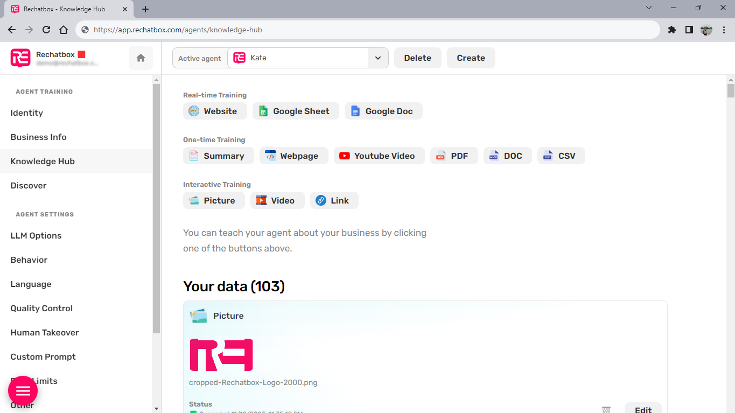The width and height of the screenshot is (735, 413).
Task: Open the home icon button
Action: [x=141, y=58]
